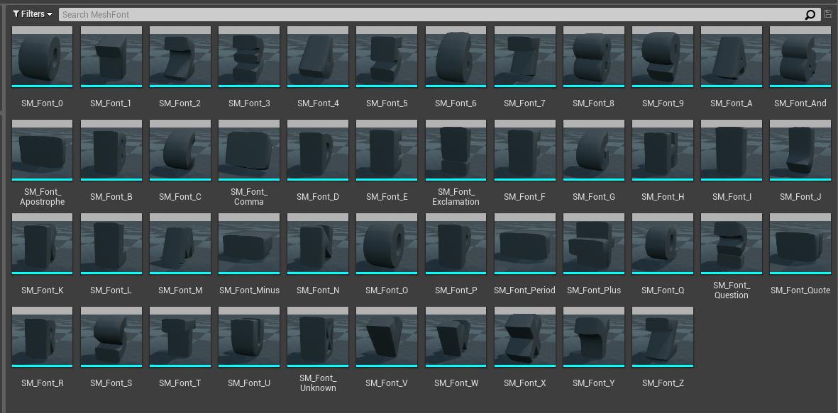Select the SM_Font_5 mesh thumbnail
The height and width of the screenshot is (413, 838).
pos(387,57)
